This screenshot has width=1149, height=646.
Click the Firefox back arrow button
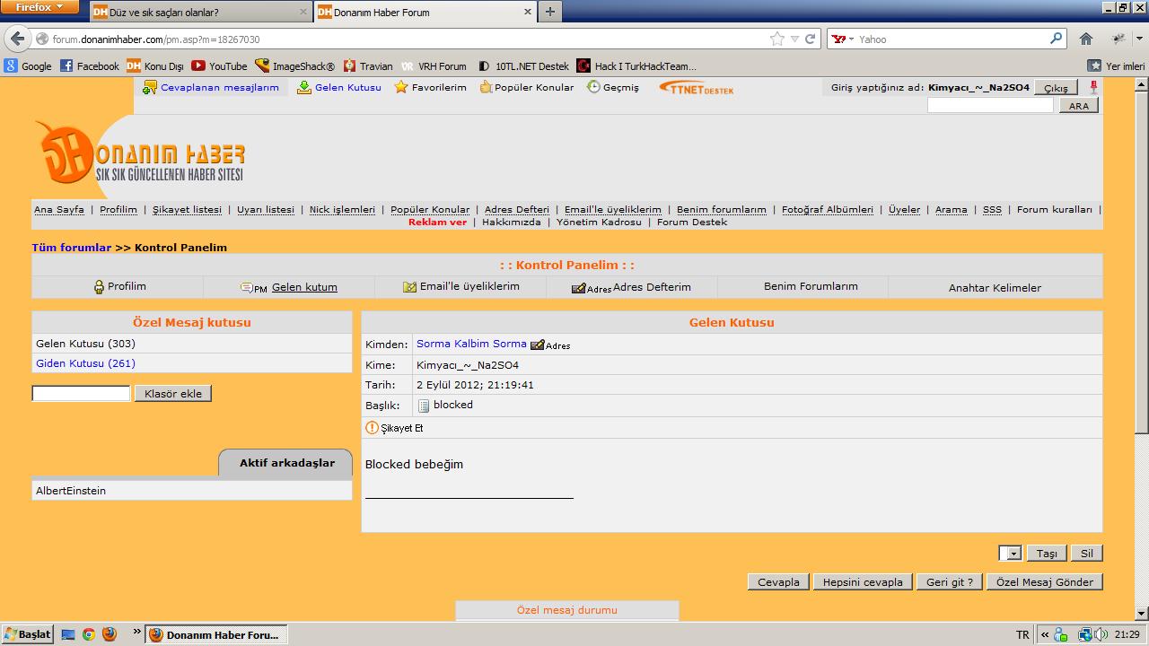(18, 39)
